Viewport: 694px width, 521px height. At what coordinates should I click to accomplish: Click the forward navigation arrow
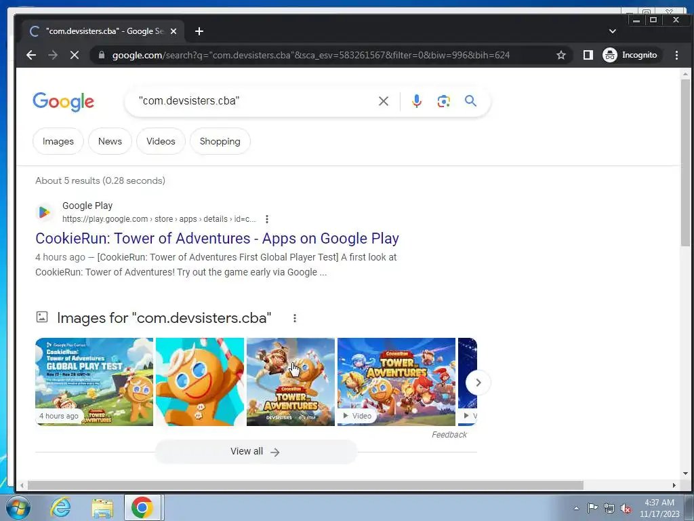53,55
